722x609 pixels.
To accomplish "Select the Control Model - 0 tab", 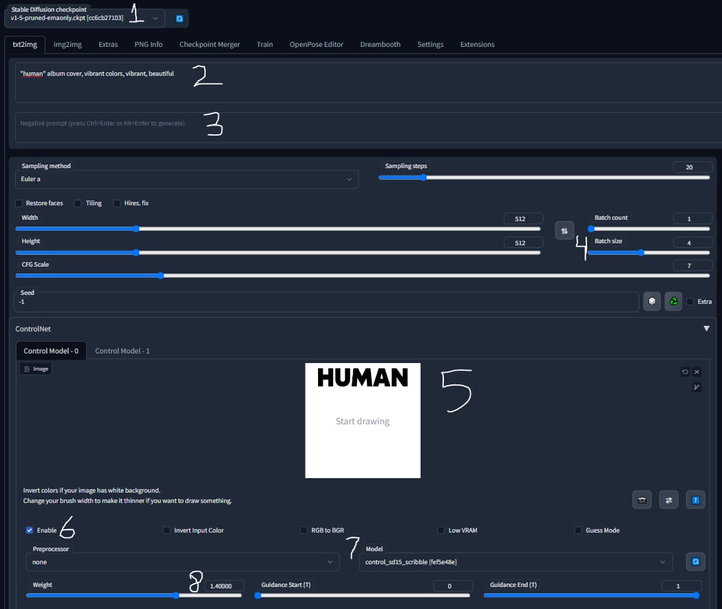I will [x=51, y=351].
